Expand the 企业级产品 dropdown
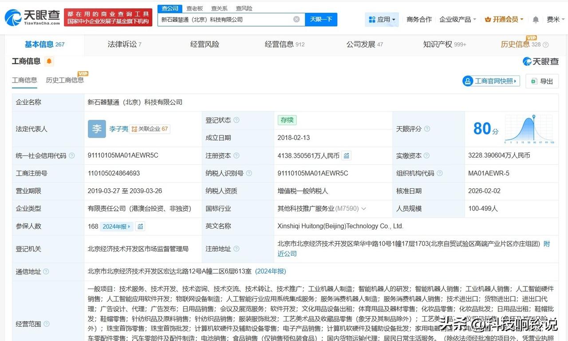The width and height of the screenshot is (568, 341). (x=458, y=20)
